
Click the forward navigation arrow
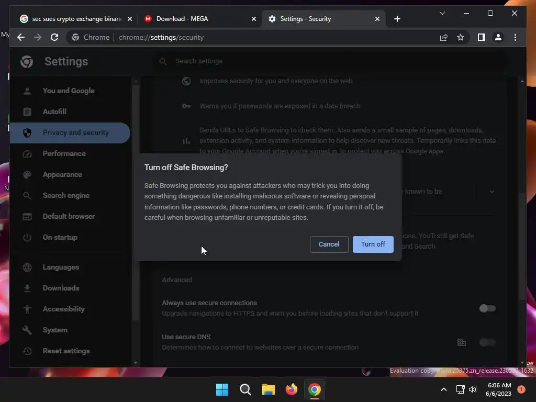click(38, 37)
